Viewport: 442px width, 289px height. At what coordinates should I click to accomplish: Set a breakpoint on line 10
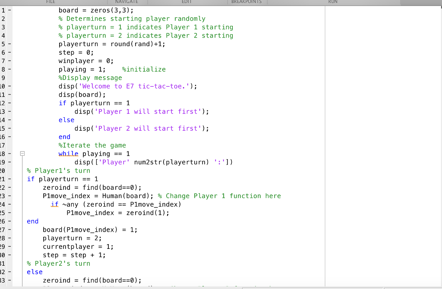point(9,86)
